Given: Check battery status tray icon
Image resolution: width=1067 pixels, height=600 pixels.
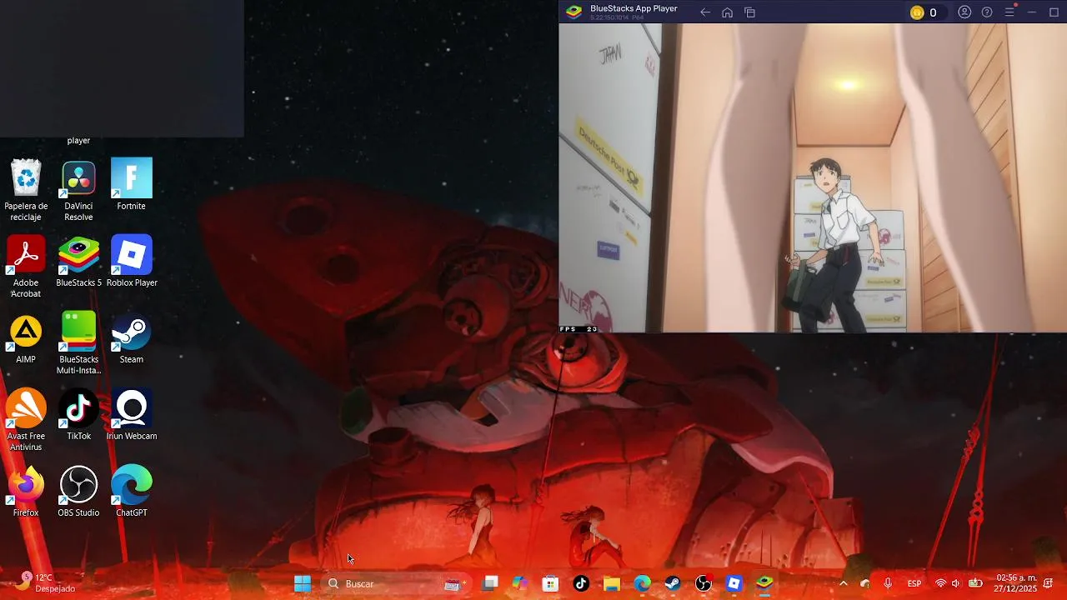Looking at the screenshot, I should [974, 584].
